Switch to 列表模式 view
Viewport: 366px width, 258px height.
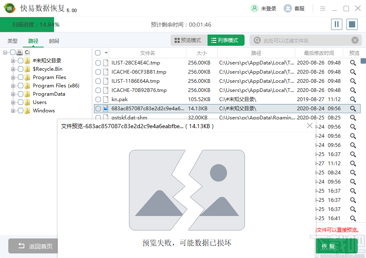226,40
